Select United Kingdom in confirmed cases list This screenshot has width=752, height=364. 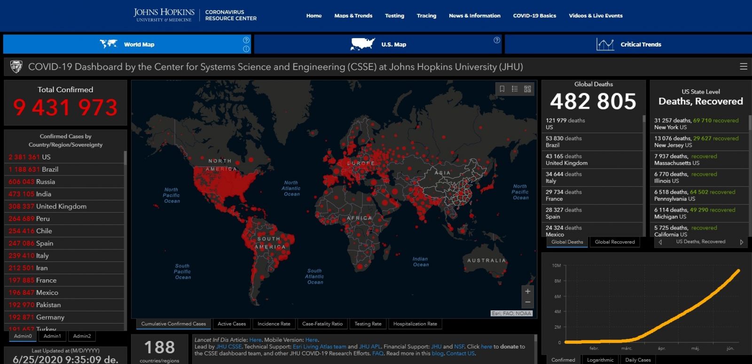click(64, 206)
